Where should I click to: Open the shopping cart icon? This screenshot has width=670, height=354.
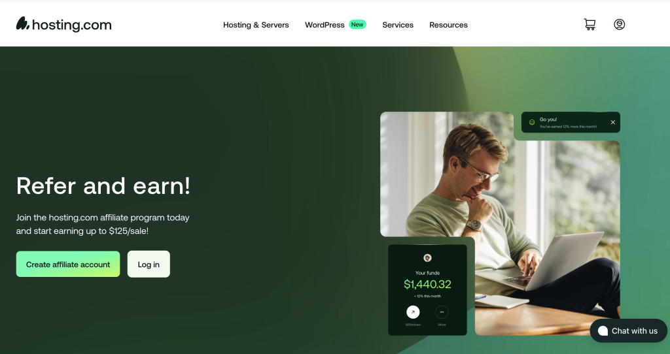[590, 24]
